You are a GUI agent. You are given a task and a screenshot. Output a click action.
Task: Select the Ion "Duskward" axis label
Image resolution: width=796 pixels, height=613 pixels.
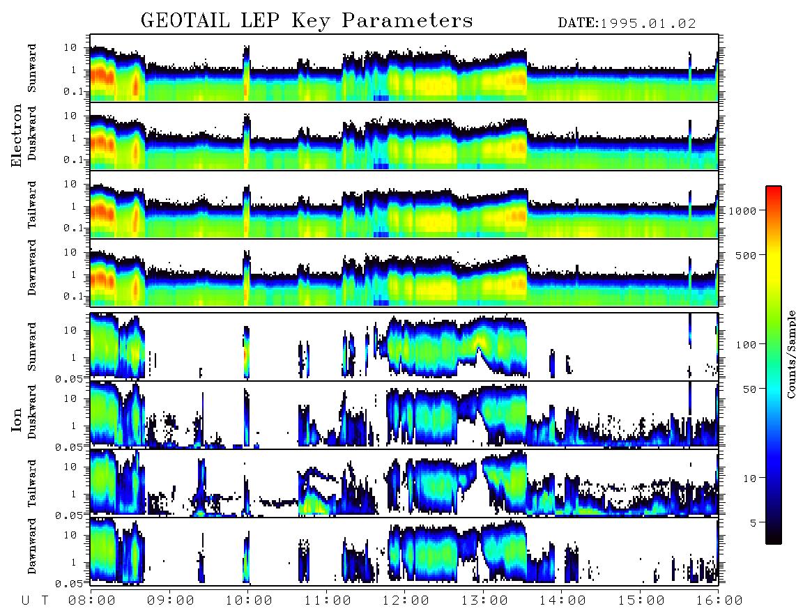click(31, 412)
